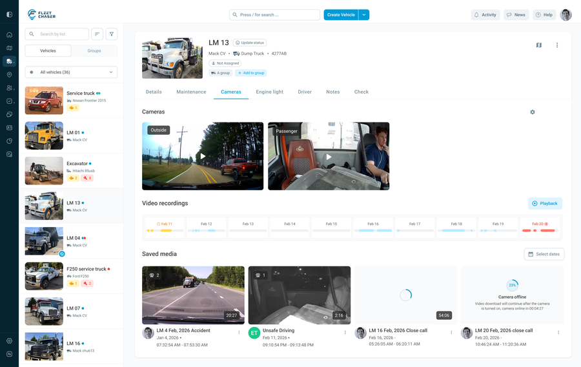Select Feb 16 on recordings timeline

373,226
